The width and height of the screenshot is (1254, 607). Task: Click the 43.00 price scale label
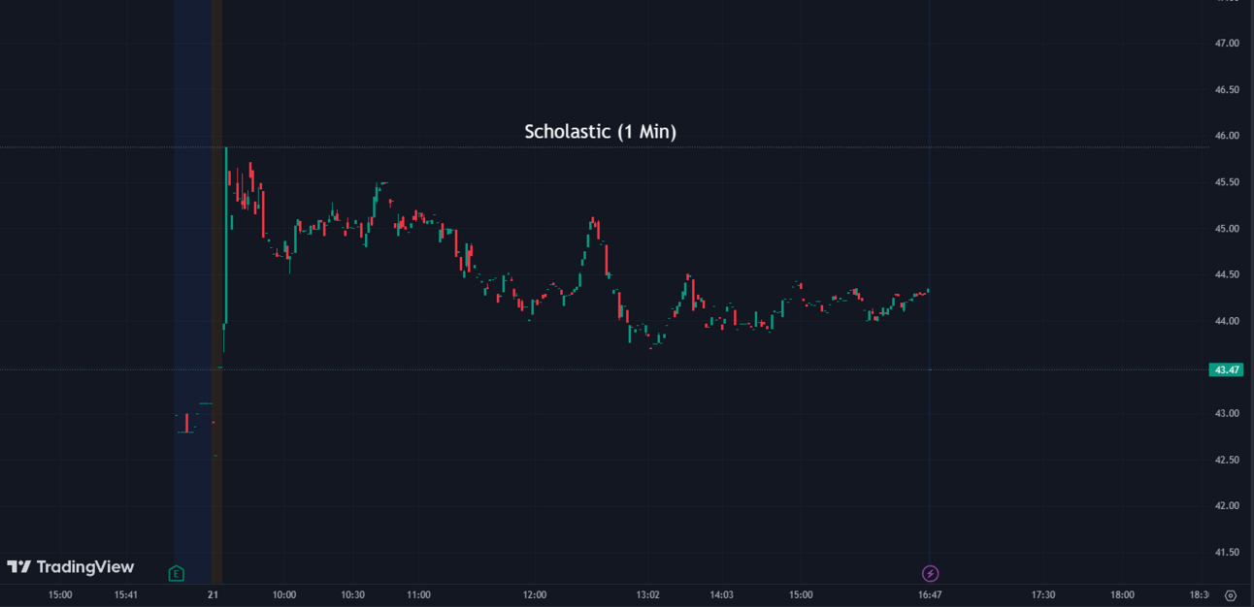pos(1227,414)
